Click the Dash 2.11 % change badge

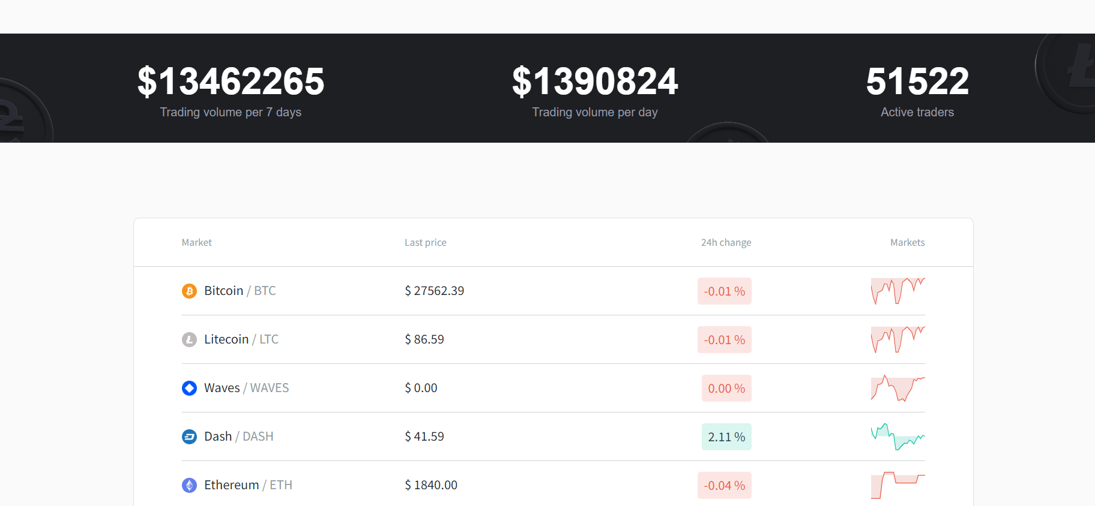726,437
